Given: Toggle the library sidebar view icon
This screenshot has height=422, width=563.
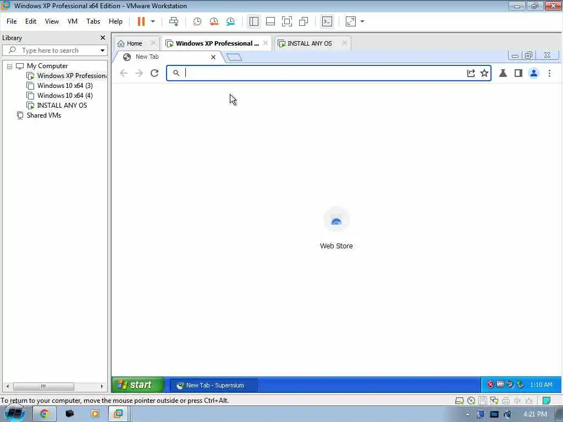Looking at the screenshot, I should coord(254,21).
